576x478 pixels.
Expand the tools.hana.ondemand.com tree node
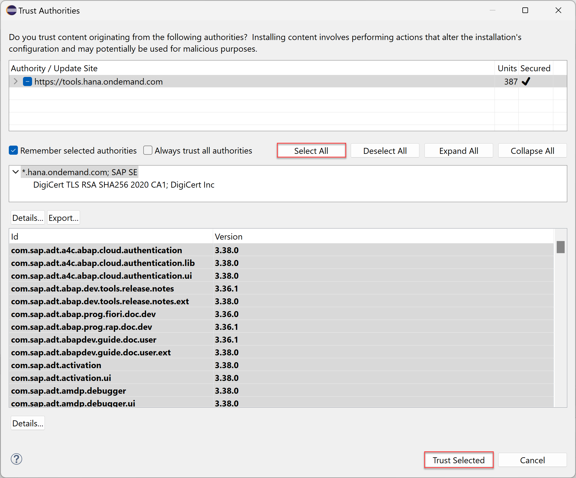click(x=16, y=82)
